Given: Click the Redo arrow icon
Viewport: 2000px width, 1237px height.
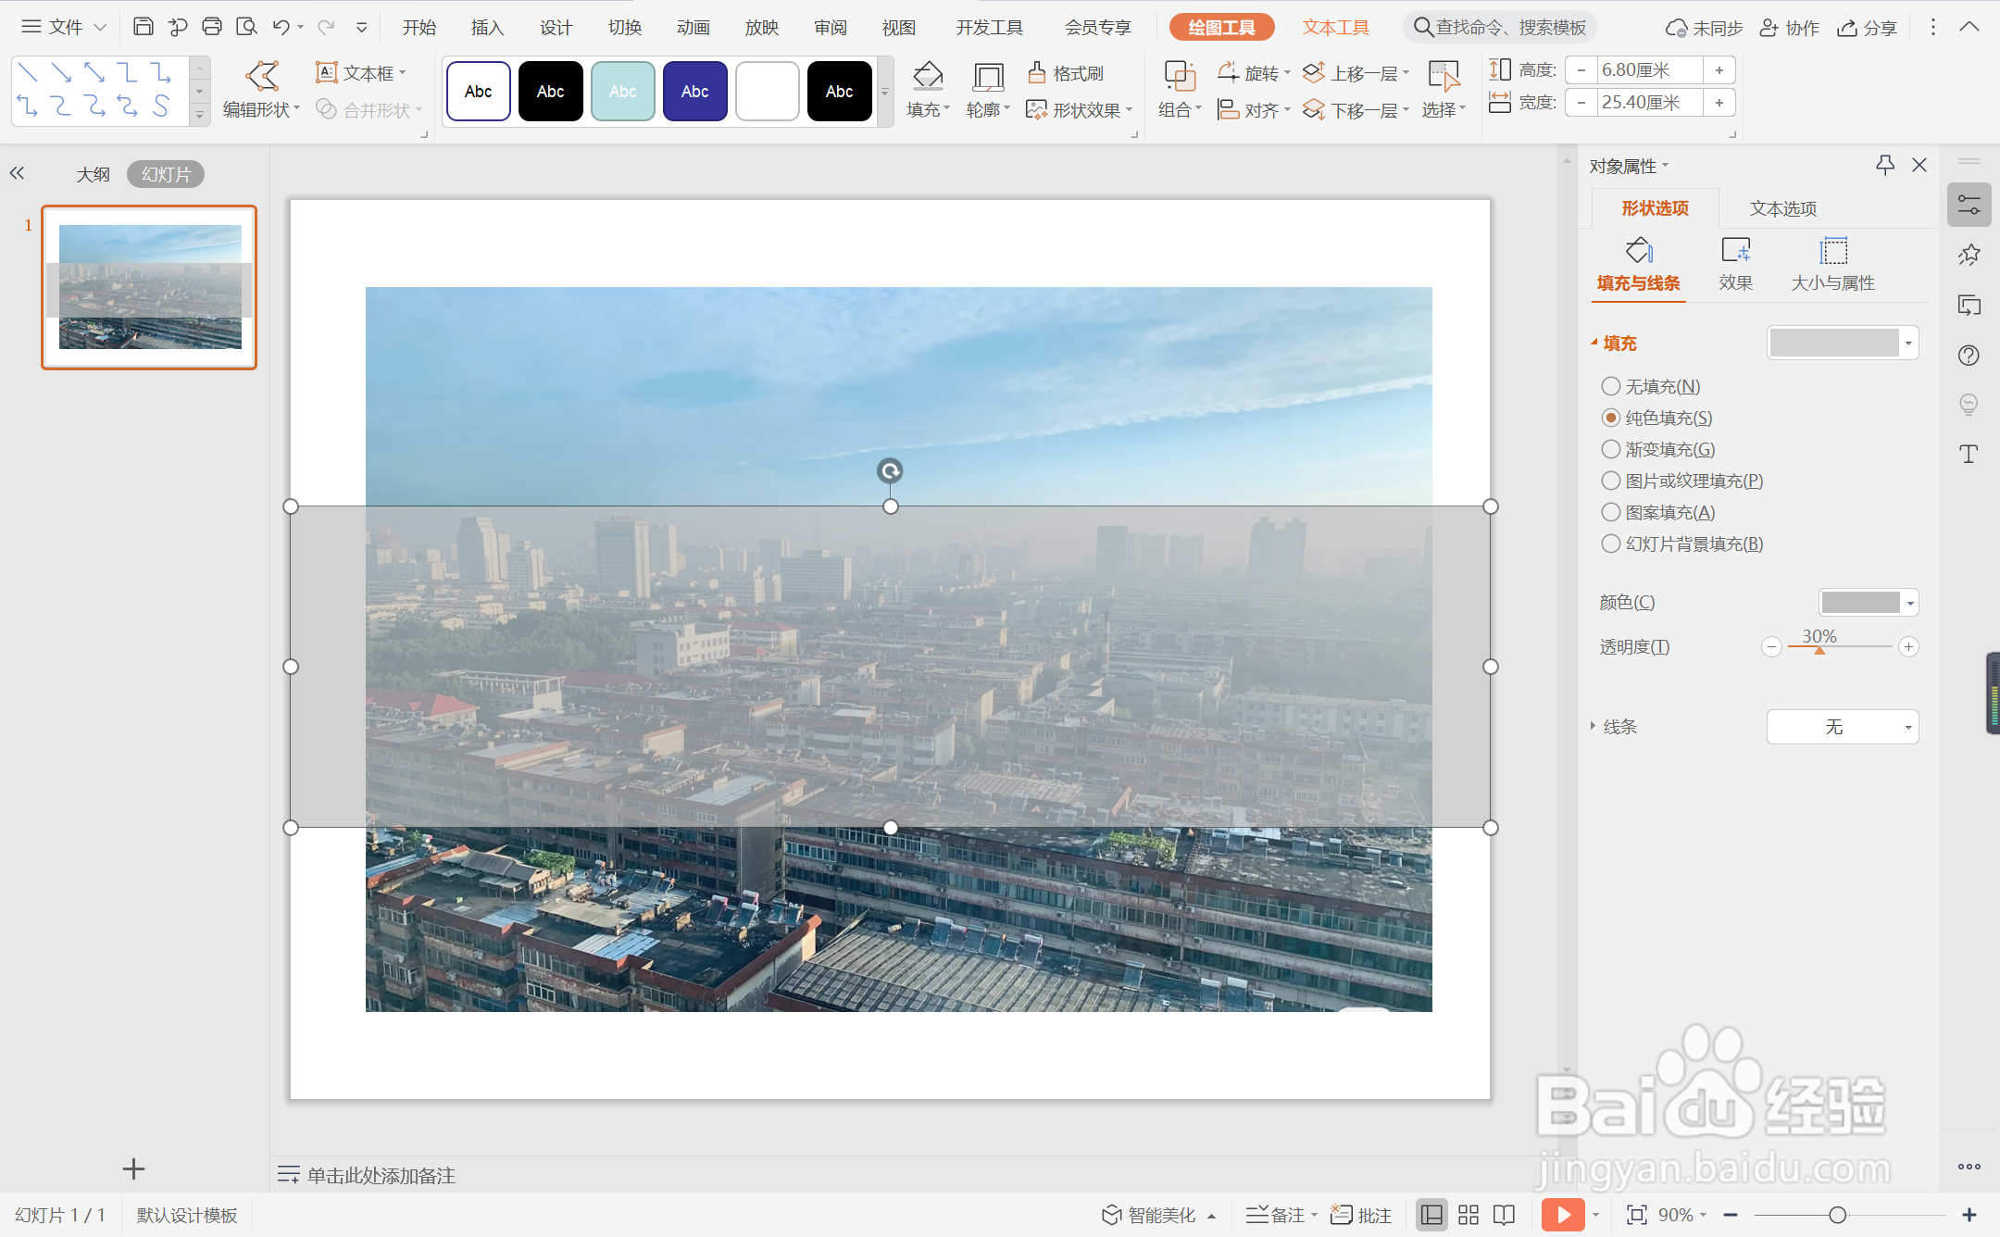Looking at the screenshot, I should click(x=326, y=27).
